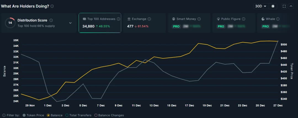Collapse the holders panel with up chevron
The image size is (298, 118).
pyautogui.click(x=291, y=6)
